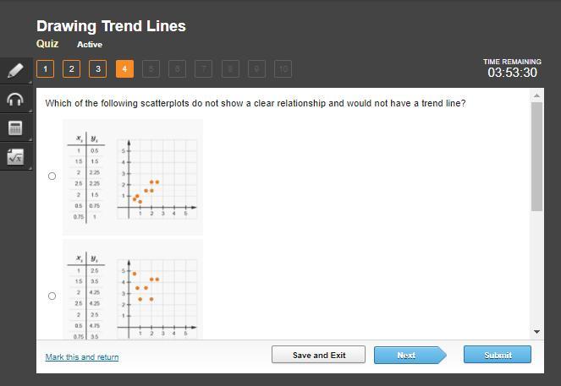The image size is (561, 386).
Task: Click scroll up arrow in question pane
Action: (536, 95)
